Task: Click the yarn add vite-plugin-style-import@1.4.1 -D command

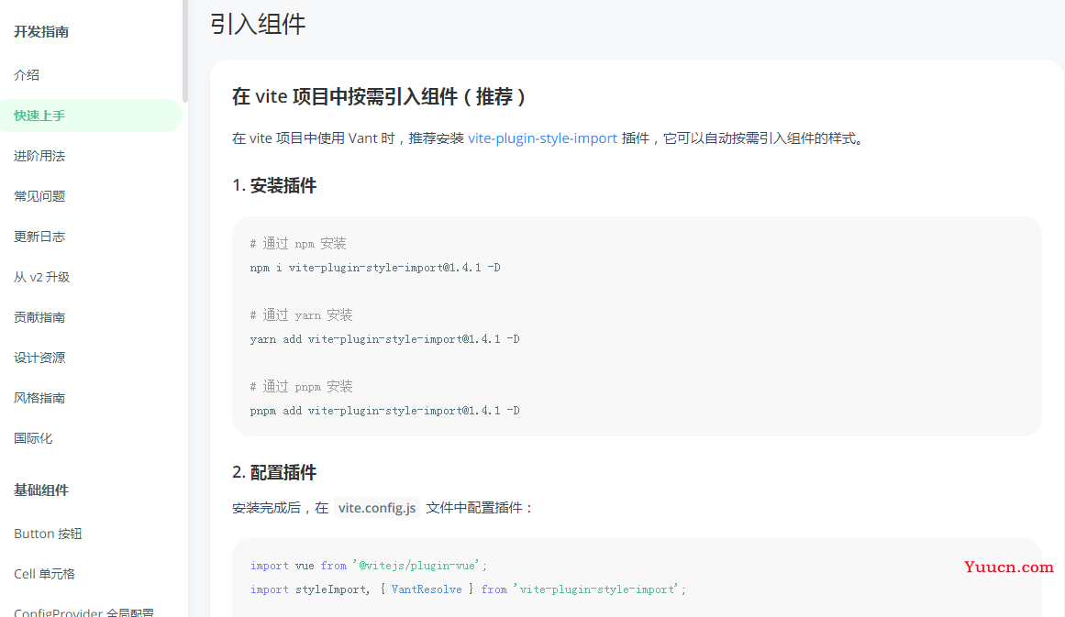Action: 384,338
